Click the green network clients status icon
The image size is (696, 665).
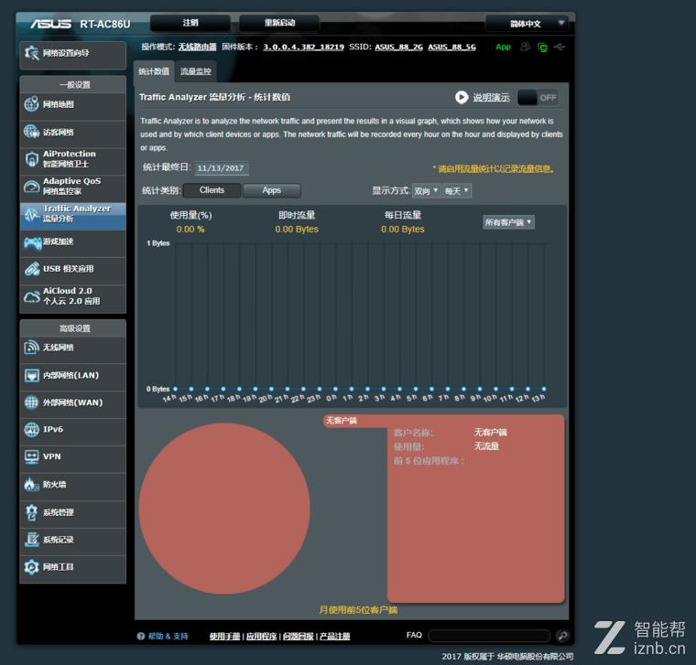(542, 47)
